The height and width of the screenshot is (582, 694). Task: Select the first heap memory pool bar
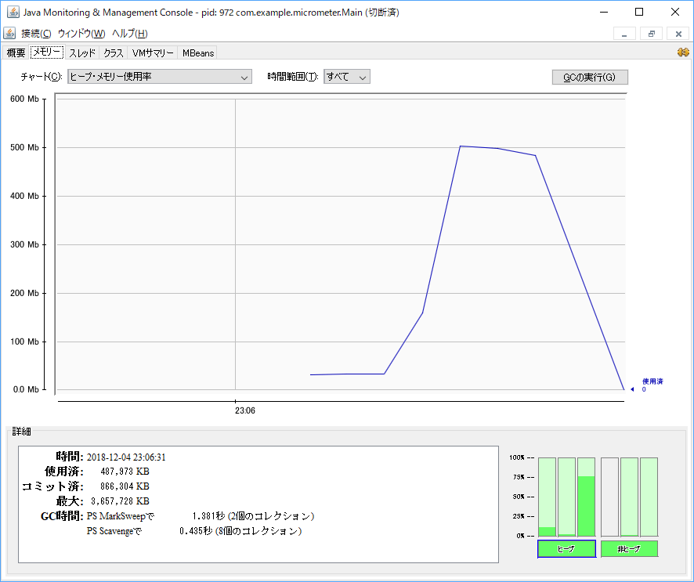coord(547,497)
